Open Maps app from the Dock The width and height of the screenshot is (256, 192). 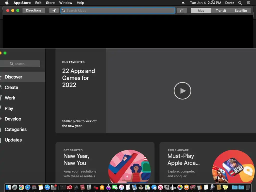click(147, 187)
